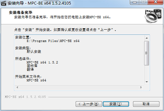Screen dimensions: 164x111
Task: Click the horizontal scrollbar right arrow
Action: click(x=141, y=87)
